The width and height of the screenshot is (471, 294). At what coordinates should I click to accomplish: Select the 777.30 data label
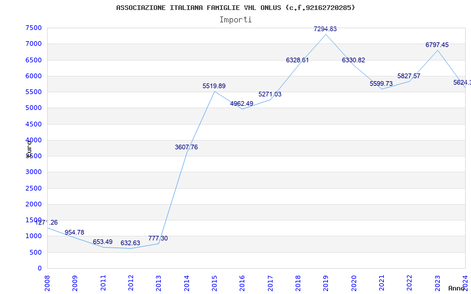(x=158, y=239)
